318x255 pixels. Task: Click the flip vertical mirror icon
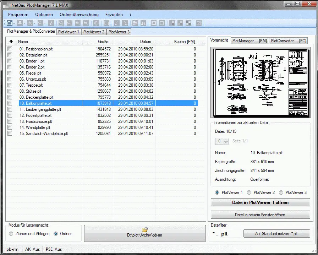(135, 23)
